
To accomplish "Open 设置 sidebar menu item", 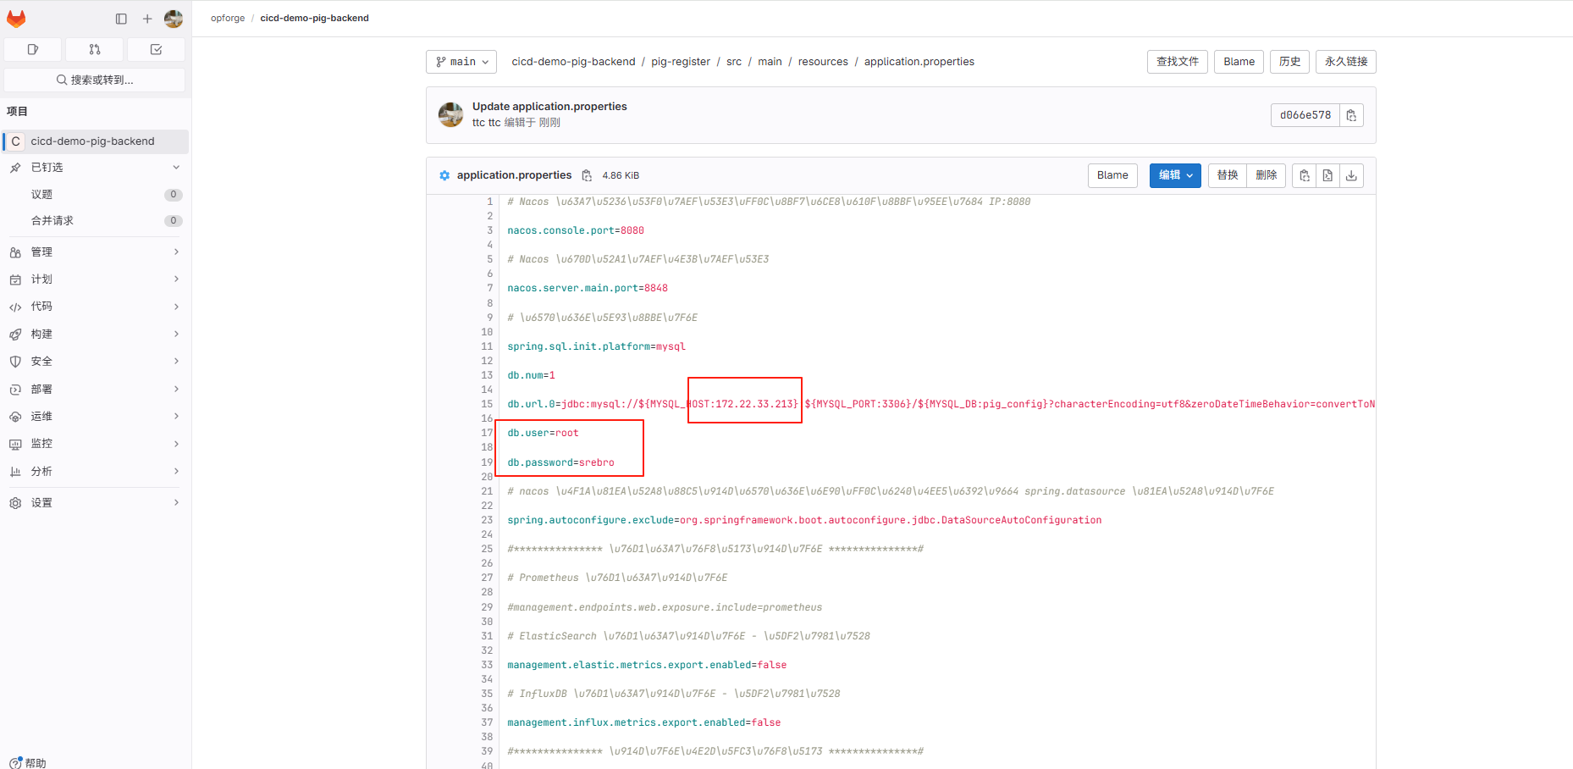I will 42,503.
